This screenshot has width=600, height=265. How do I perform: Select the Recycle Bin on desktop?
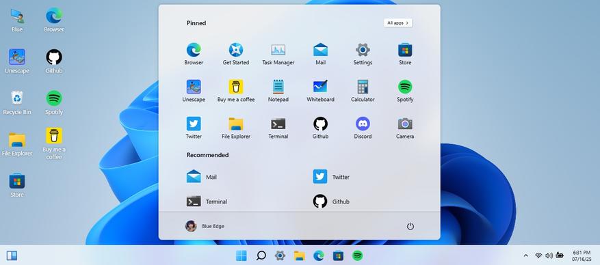[x=17, y=102]
